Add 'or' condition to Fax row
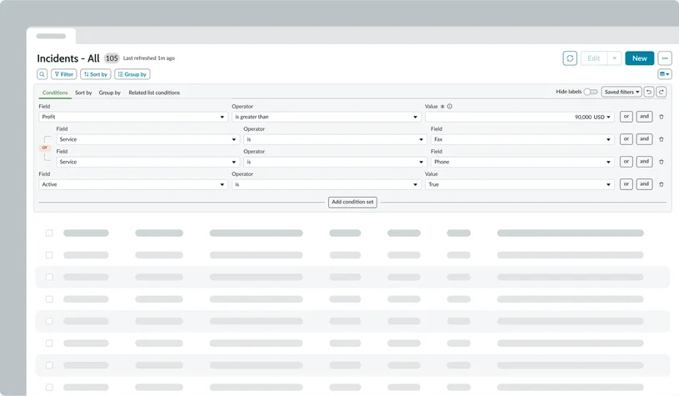This screenshot has height=396, width=679. pyautogui.click(x=627, y=139)
